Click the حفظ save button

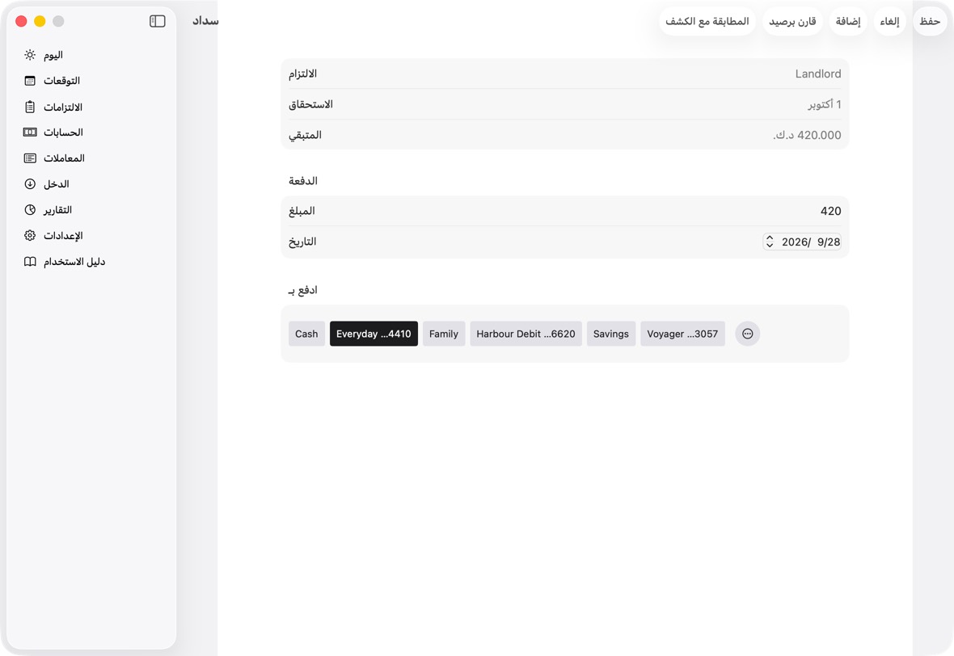pos(930,21)
